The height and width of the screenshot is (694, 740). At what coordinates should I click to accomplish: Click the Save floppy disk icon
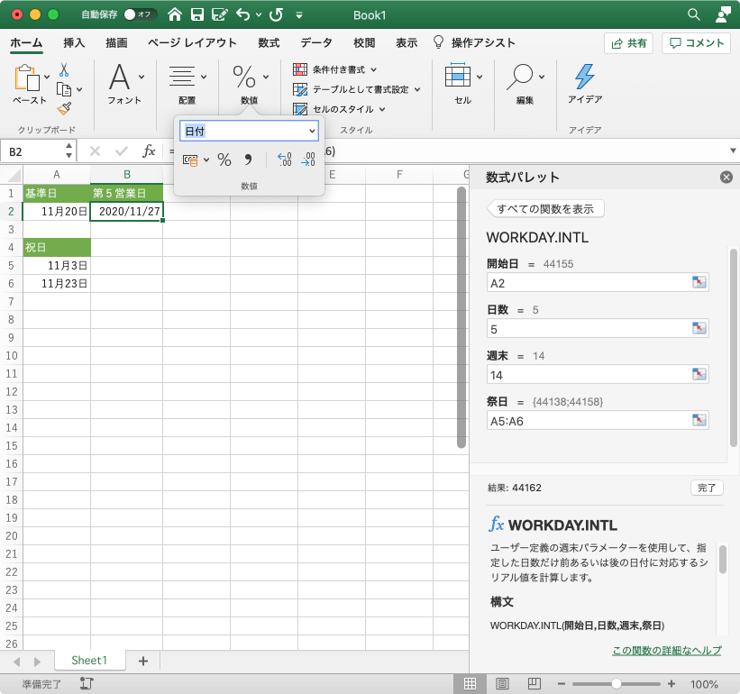coord(197,14)
